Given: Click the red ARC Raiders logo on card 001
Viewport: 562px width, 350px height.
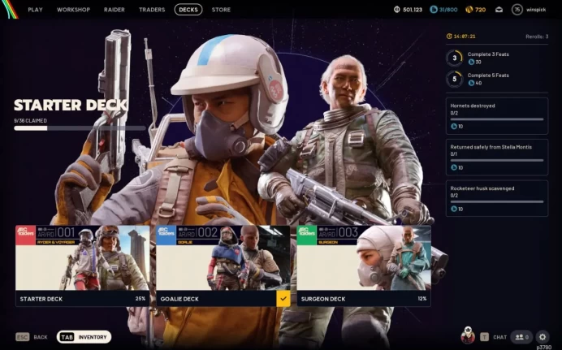Looking at the screenshot, I should pyautogui.click(x=25, y=235).
